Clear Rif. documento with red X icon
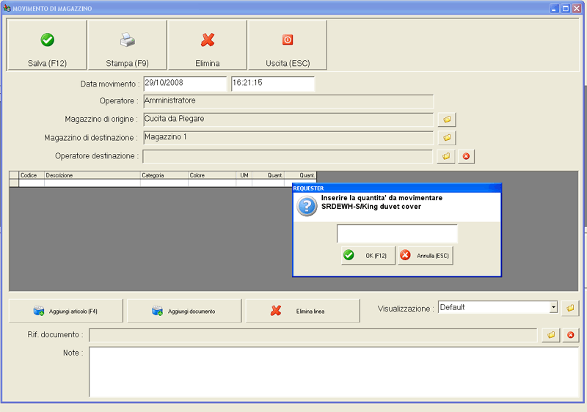 (x=571, y=335)
